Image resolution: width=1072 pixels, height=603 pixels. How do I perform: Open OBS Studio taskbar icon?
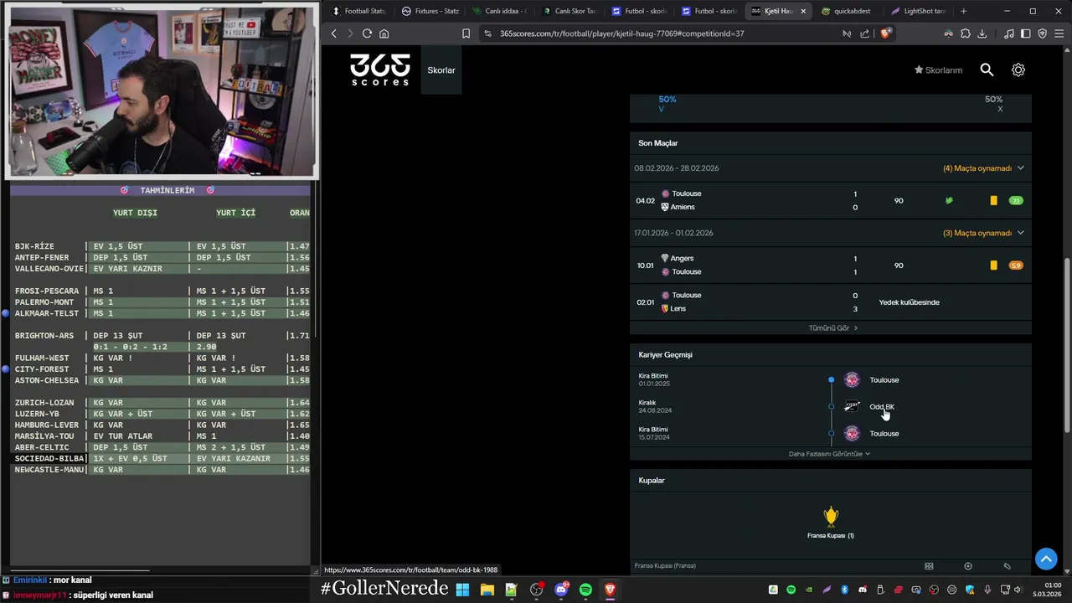pyautogui.click(x=536, y=590)
